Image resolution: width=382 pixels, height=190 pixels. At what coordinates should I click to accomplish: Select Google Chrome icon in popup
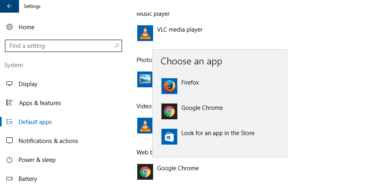click(x=169, y=111)
